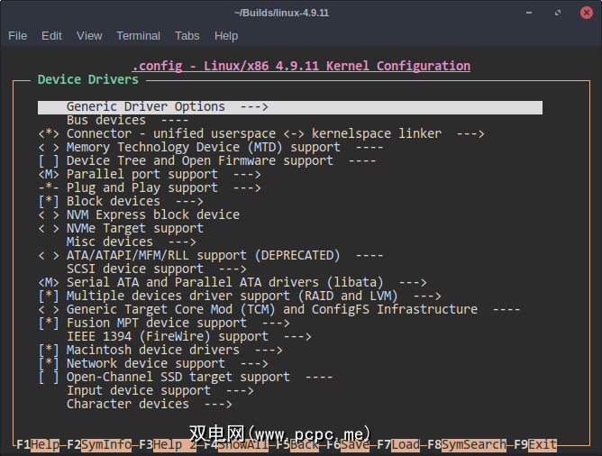Image resolution: width=602 pixels, height=456 pixels.
Task: Toggle Memory Technology Device (MTD) support checkbox
Action: click(49, 148)
